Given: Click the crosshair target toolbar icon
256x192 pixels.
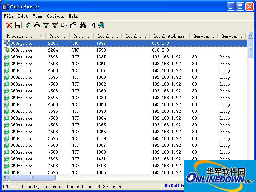Looking at the screenshot, I should pos(37,25).
